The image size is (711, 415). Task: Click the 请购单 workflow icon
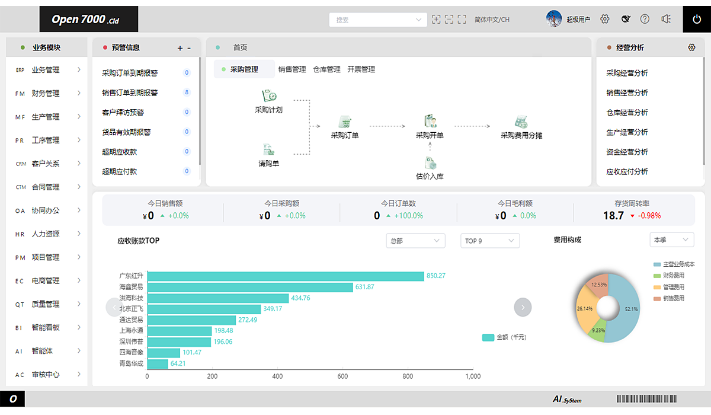pos(268,149)
